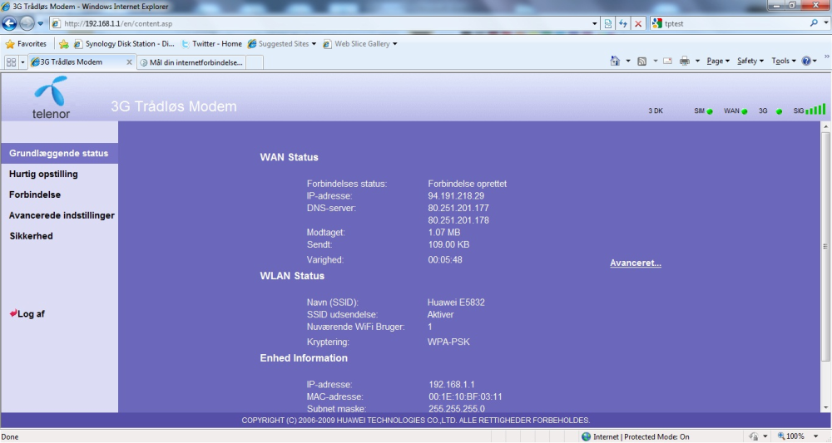Open recent pages dropdown beside Forward button
832x443 pixels.
(x=40, y=24)
